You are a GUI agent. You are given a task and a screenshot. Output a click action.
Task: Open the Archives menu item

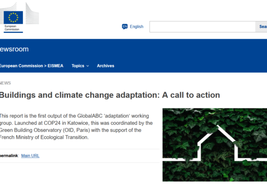pyautogui.click(x=105, y=66)
